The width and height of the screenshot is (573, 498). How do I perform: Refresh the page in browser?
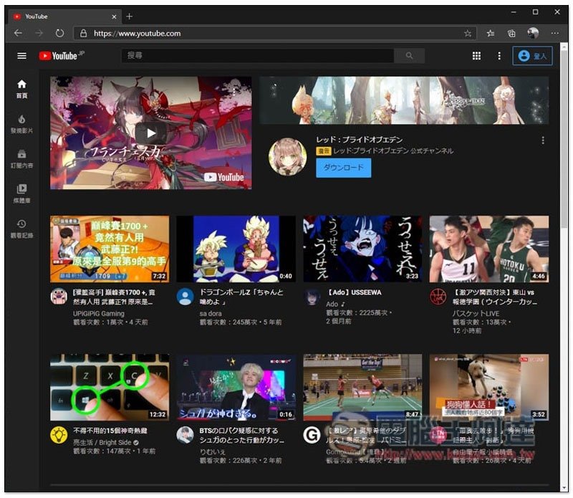click(59, 33)
